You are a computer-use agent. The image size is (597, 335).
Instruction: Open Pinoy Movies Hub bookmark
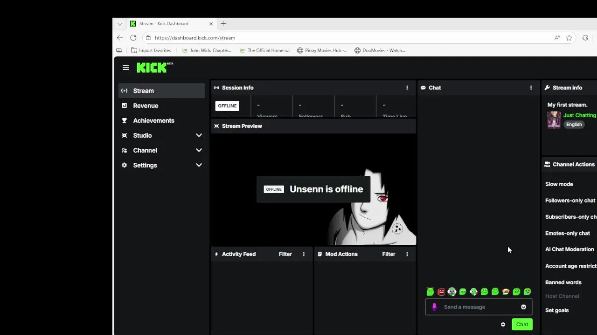pyautogui.click(x=322, y=50)
